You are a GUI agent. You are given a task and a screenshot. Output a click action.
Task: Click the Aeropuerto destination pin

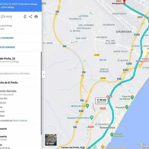tap(124, 2)
